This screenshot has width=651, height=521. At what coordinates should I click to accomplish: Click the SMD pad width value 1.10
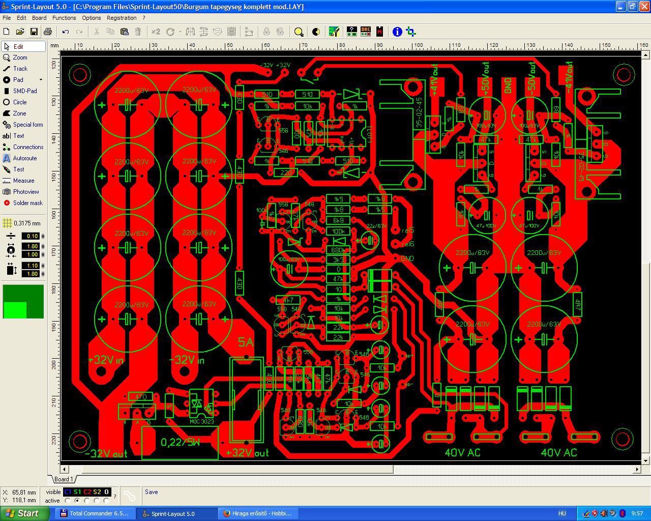(31, 266)
